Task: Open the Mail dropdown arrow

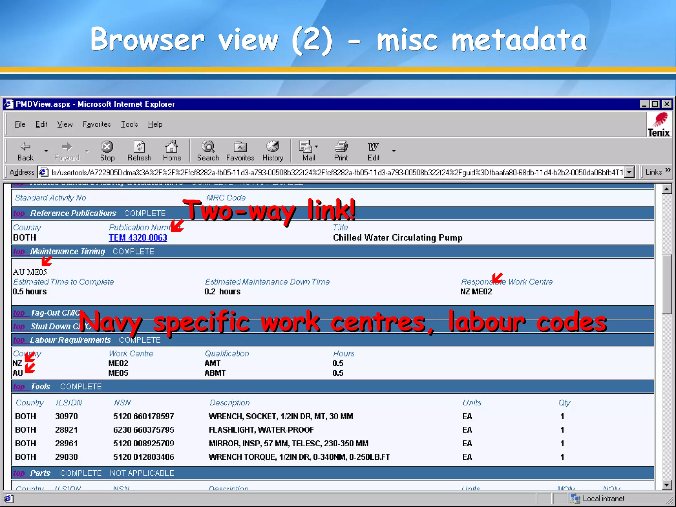Action: tap(317, 146)
